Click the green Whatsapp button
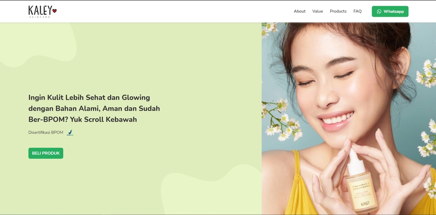 click(390, 11)
